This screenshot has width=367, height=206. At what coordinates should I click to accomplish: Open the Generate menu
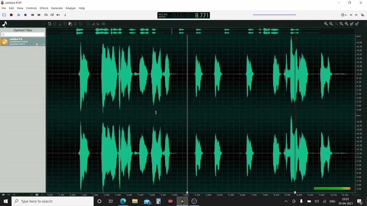pos(57,8)
